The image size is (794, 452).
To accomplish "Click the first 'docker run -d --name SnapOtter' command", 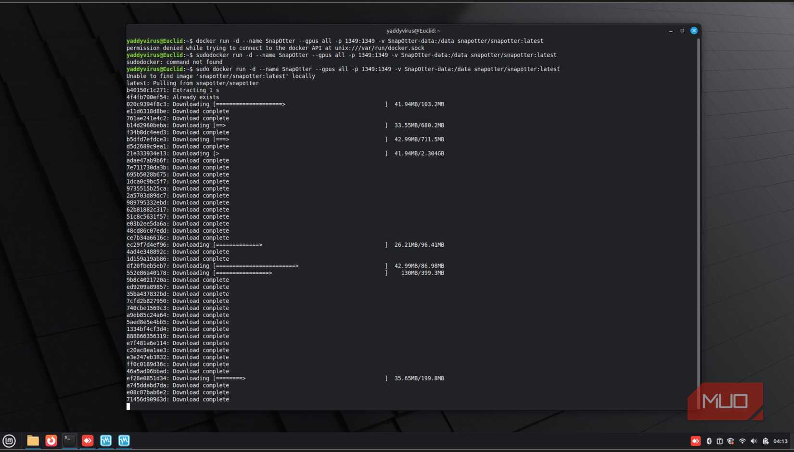I will pyautogui.click(x=370, y=41).
